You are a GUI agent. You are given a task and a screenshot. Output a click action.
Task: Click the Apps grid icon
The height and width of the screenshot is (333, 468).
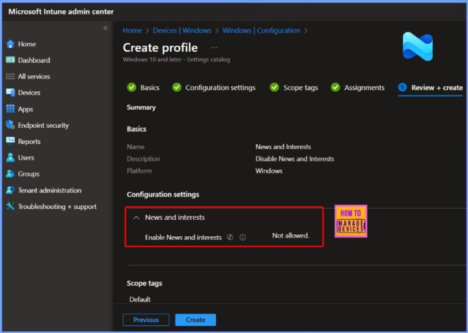coord(10,109)
